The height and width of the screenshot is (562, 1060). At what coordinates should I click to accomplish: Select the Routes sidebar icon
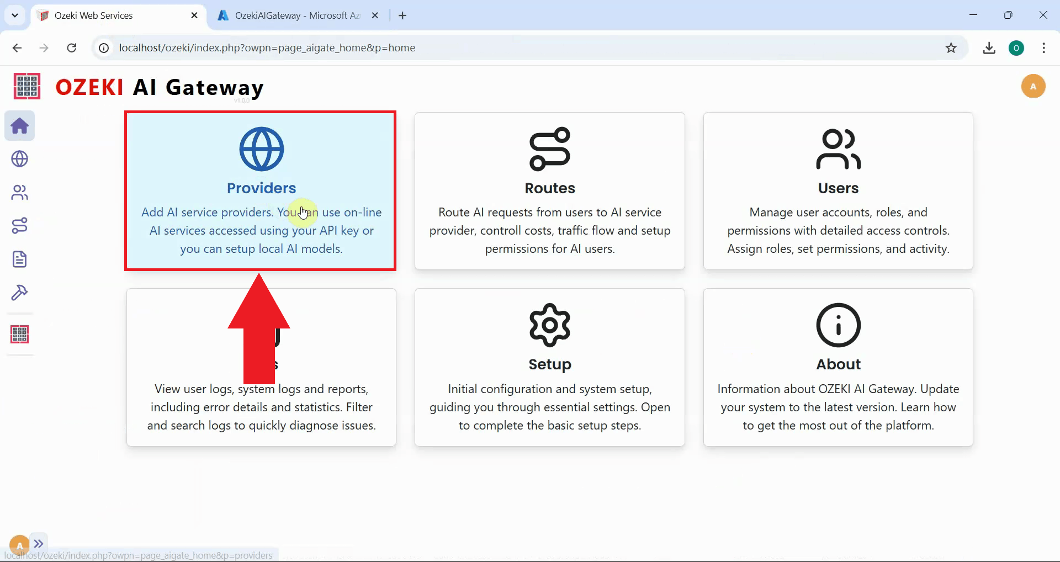pos(19,225)
